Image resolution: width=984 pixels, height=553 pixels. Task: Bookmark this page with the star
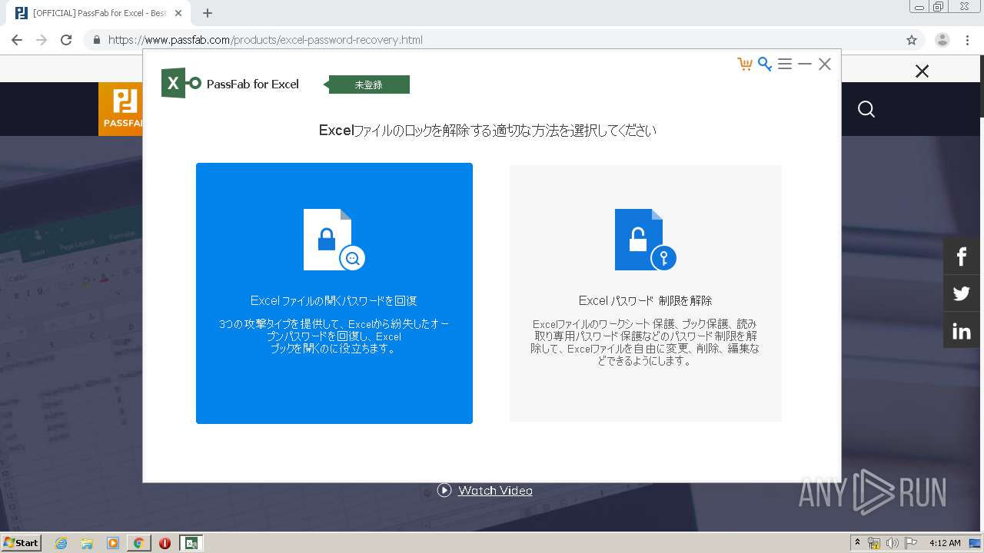912,40
